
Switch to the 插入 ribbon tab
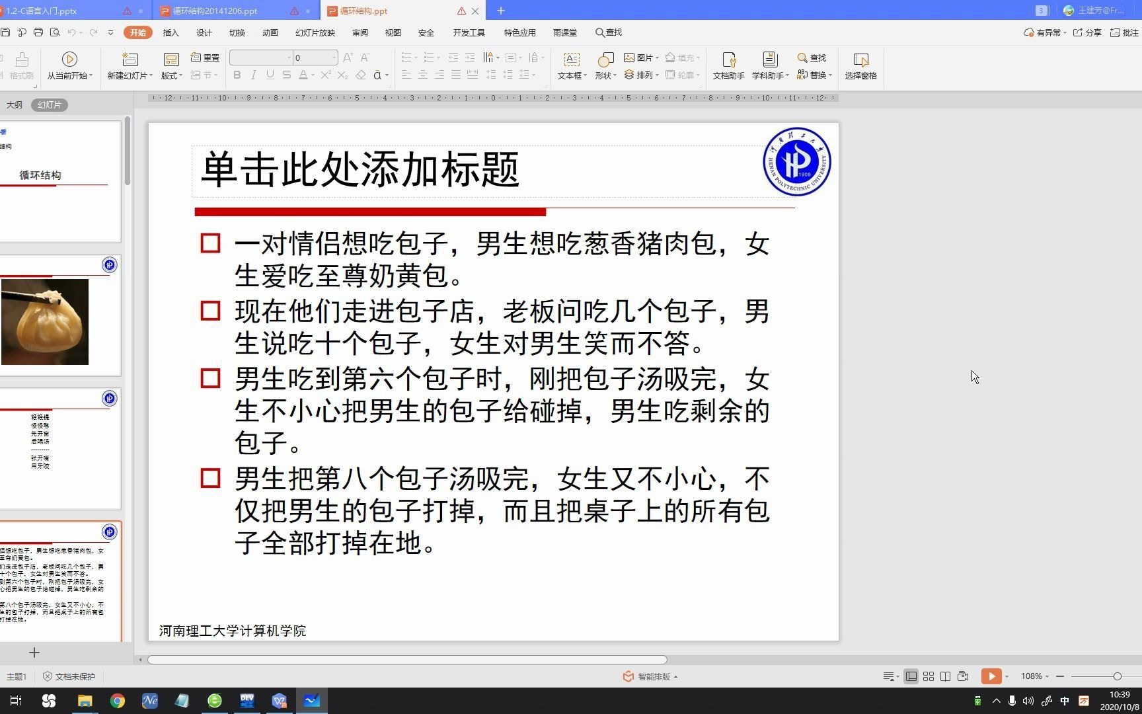(x=171, y=32)
